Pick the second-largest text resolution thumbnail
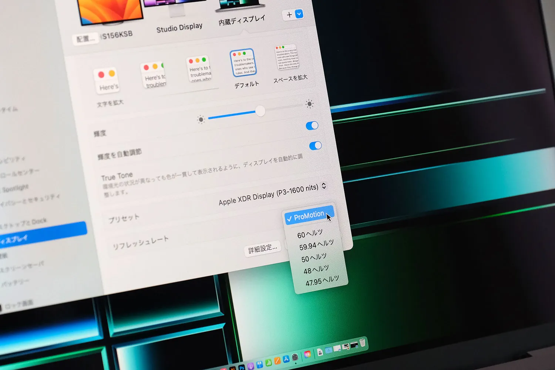The image size is (555, 370). click(154, 75)
